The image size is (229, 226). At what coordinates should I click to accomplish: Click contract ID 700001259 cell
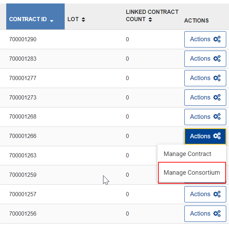[x=22, y=175]
